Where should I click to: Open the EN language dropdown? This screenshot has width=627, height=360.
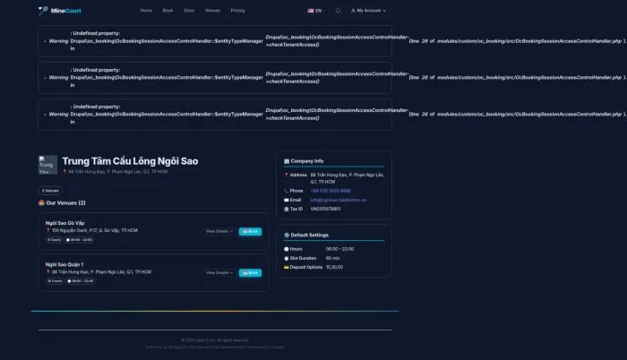click(x=316, y=11)
